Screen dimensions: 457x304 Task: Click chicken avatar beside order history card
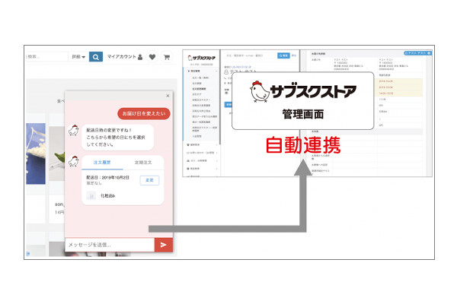[73, 161]
